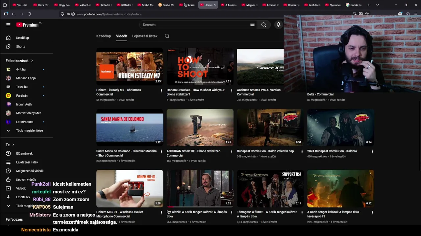The height and width of the screenshot is (236, 421).
Task: Open a new browser tab with plus
Action: [369, 5]
